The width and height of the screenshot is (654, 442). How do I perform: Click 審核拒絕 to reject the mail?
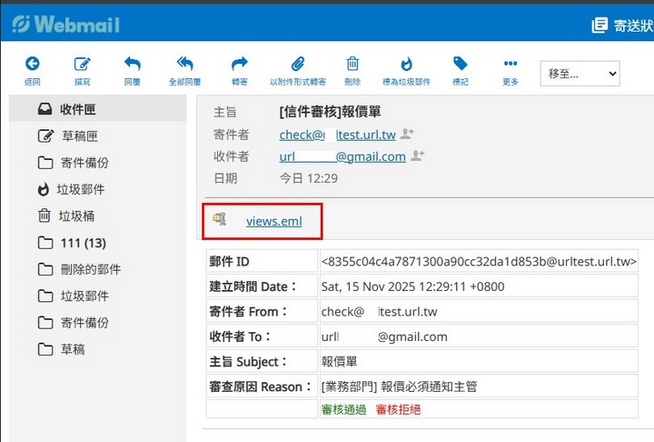[398, 409]
